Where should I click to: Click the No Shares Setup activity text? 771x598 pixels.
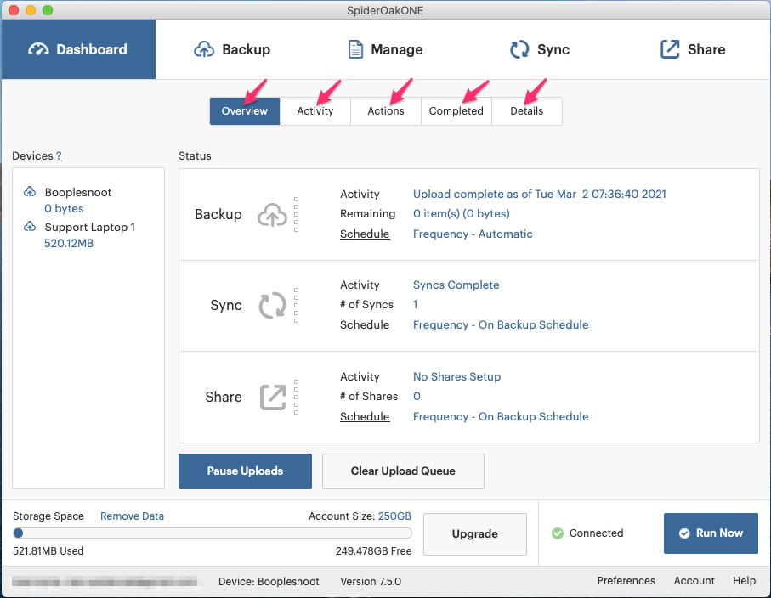tap(456, 376)
